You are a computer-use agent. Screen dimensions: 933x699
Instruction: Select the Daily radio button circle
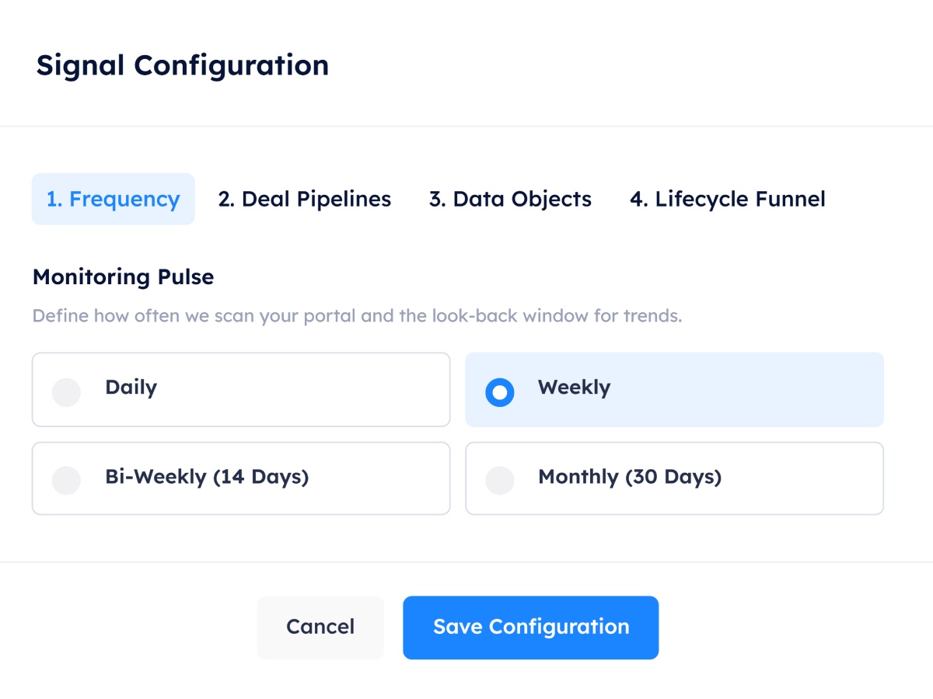66,392
